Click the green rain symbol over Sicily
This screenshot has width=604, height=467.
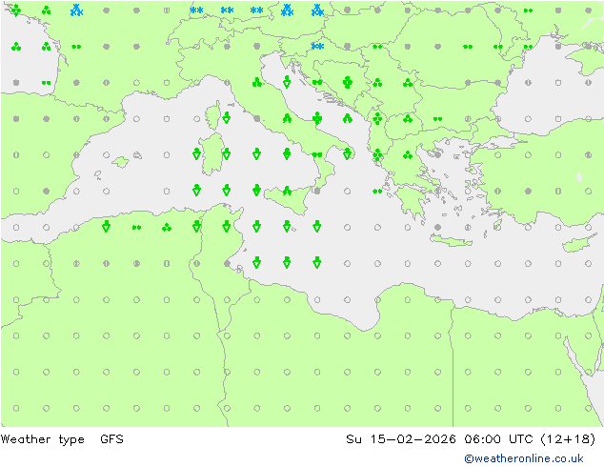tap(287, 191)
